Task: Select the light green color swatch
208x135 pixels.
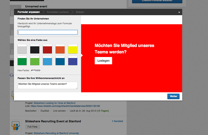Action: click(x=35, y=61)
